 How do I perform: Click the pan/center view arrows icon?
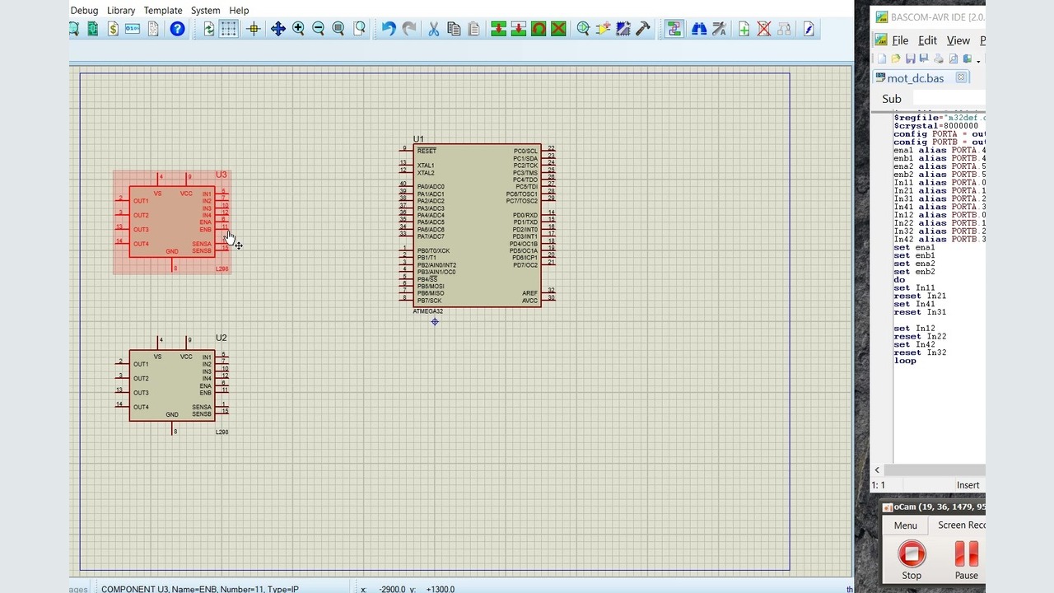click(x=277, y=29)
